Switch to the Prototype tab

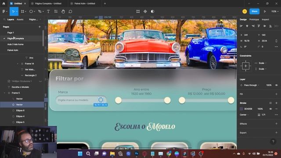(x=254, y=19)
